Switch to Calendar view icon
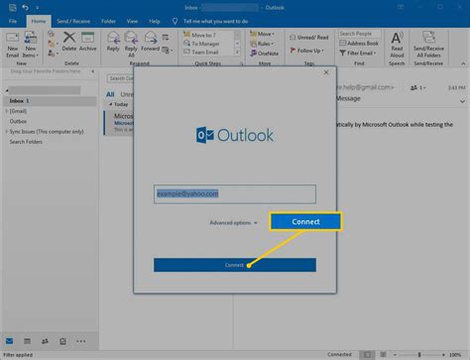 click(27, 341)
